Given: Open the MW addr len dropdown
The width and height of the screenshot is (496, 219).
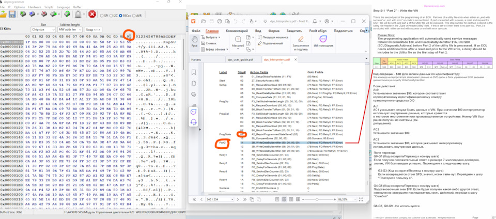Looking at the screenshot, I should pos(70,29).
